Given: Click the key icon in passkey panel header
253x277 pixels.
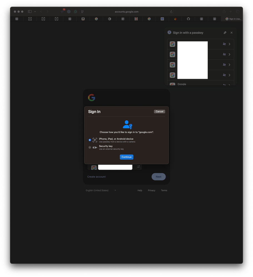Looking at the screenshot, I should tap(225, 33).
